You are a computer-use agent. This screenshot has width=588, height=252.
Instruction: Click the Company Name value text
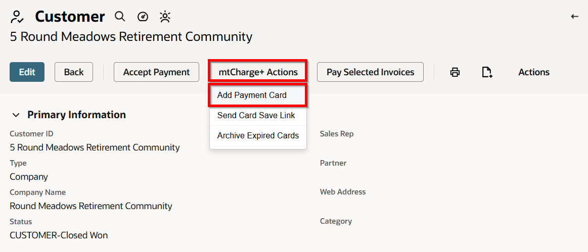coord(91,206)
